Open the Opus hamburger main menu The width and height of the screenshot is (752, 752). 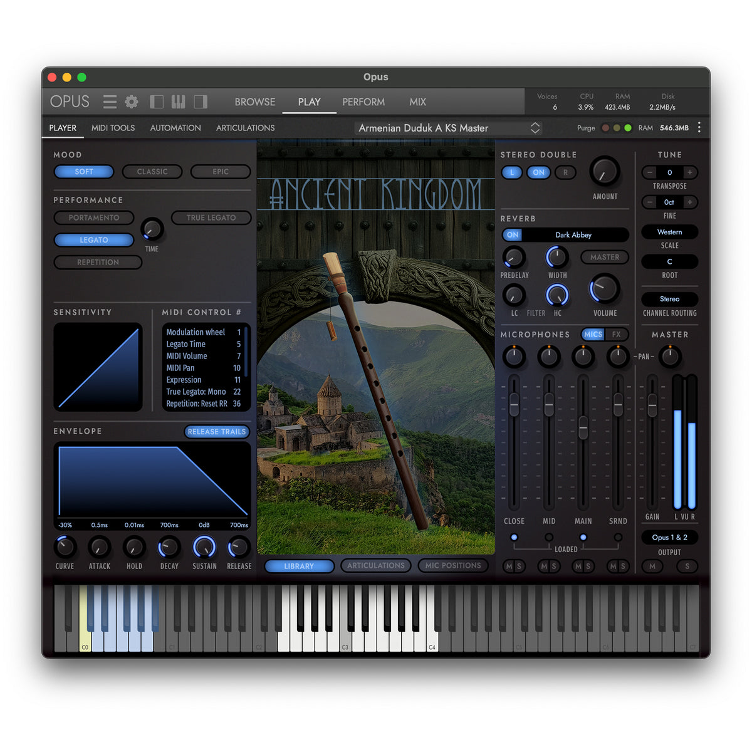click(x=110, y=102)
